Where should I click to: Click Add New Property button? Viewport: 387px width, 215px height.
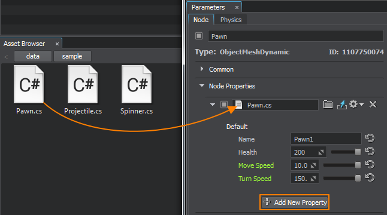[295, 202]
